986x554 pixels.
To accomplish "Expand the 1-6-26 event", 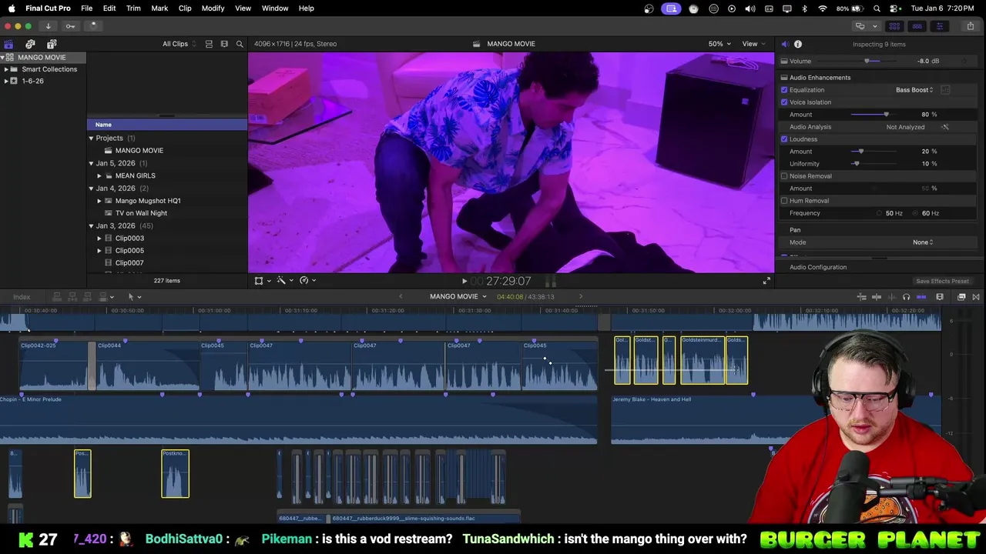I will 6,81.
